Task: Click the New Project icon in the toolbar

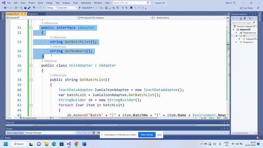Action: (x=16, y=8)
